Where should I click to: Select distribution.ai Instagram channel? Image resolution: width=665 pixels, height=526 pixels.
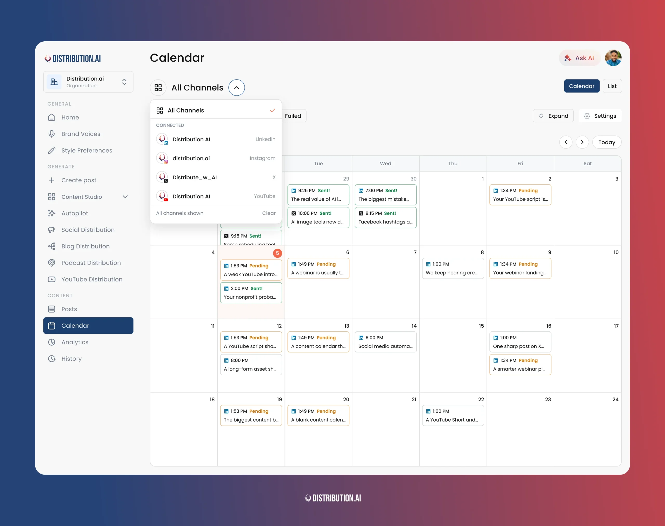216,158
